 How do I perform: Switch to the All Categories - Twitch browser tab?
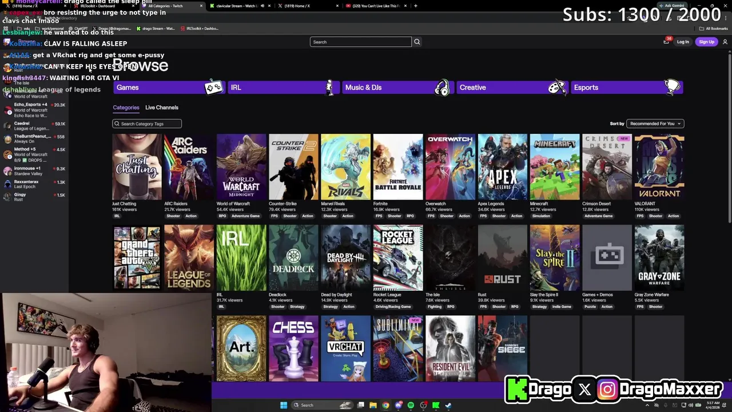pos(172,6)
